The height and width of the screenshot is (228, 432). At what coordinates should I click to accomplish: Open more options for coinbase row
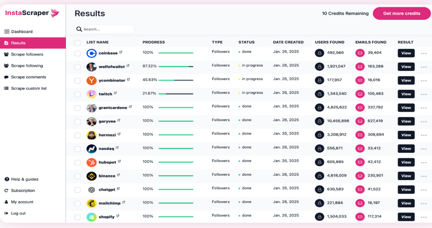pos(424,53)
